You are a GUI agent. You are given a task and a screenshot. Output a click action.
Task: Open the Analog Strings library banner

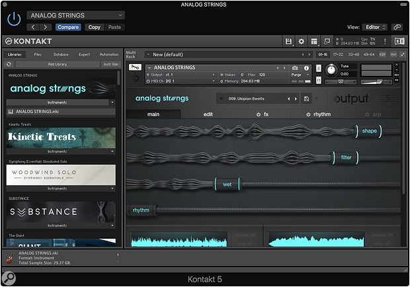[61, 88]
